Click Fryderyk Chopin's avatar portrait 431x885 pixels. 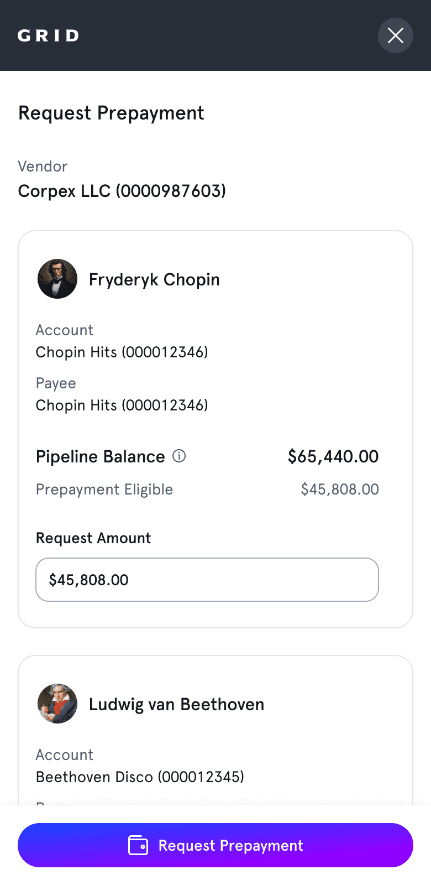click(57, 279)
